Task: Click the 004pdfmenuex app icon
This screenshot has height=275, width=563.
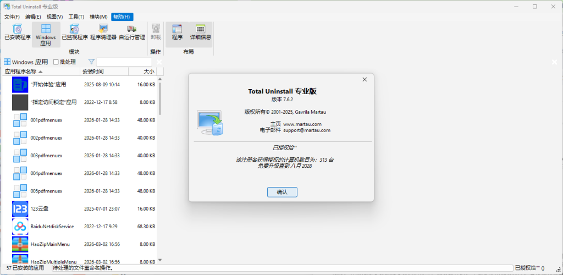Action: tap(20, 173)
